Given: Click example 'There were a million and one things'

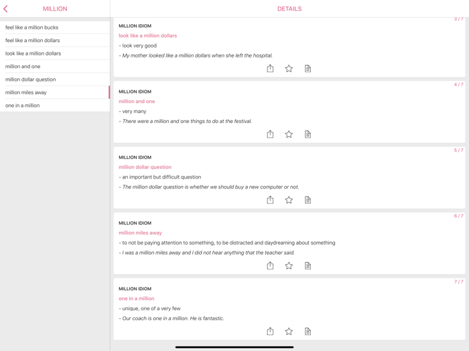Looking at the screenshot, I should [185, 121].
